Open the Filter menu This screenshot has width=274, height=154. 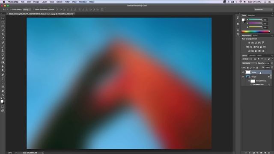coord(67,2)
